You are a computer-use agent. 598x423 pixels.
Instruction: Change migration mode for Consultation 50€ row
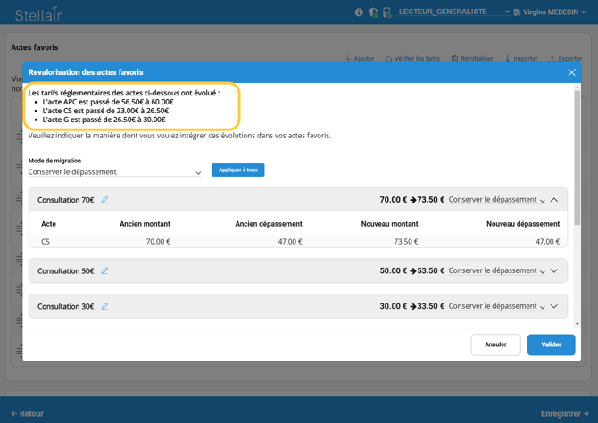point(496,270)
